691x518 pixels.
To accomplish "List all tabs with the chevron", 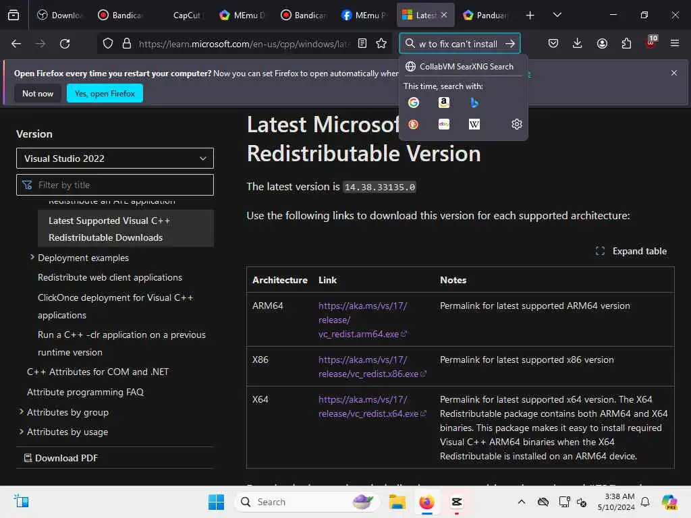I will (x=557, y=16).
